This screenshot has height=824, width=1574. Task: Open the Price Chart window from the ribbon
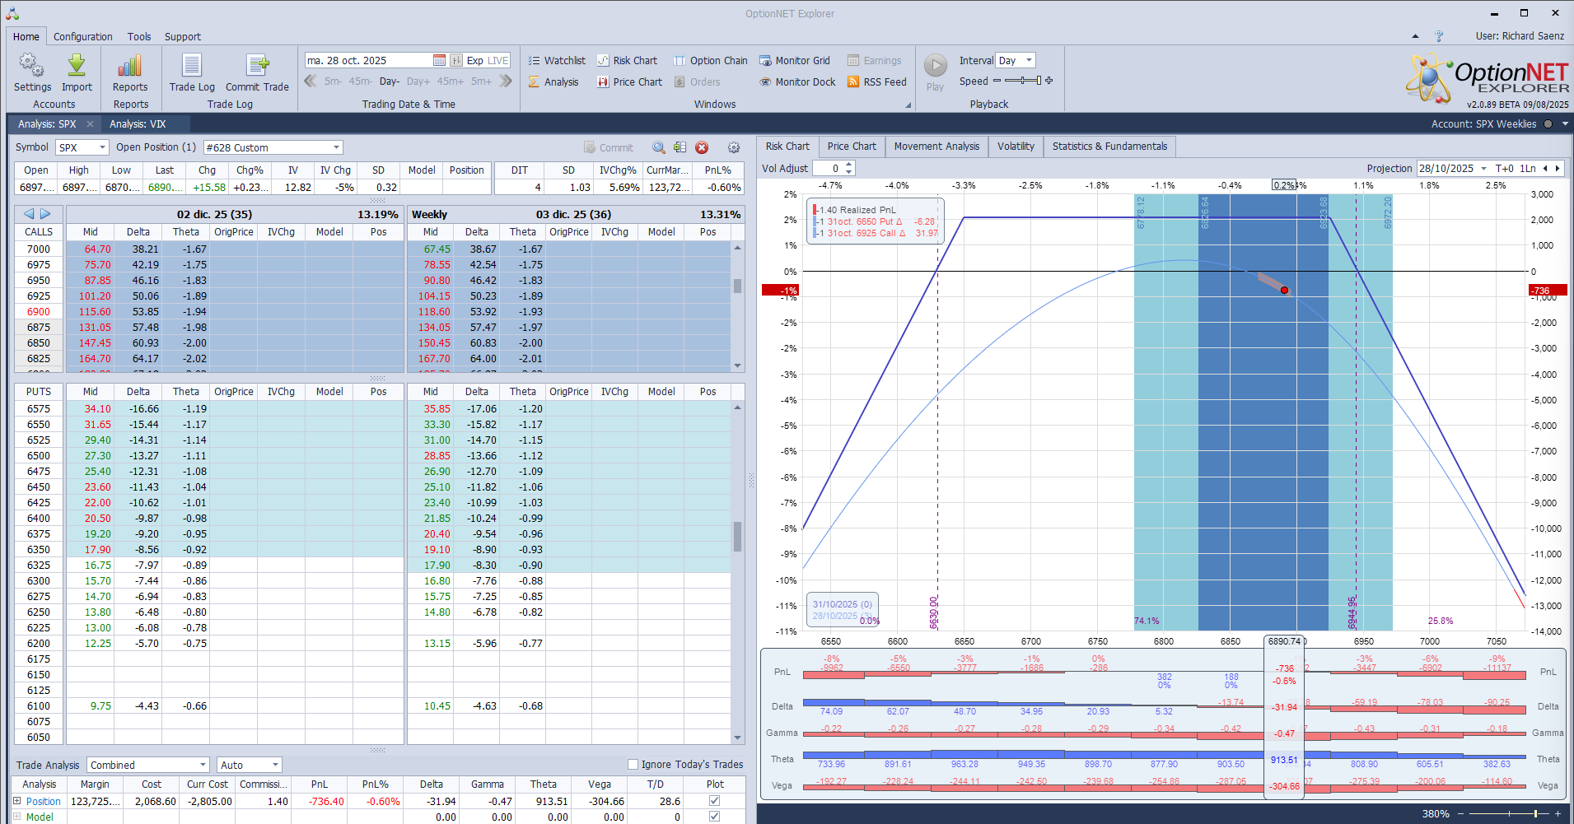[629, 81]
